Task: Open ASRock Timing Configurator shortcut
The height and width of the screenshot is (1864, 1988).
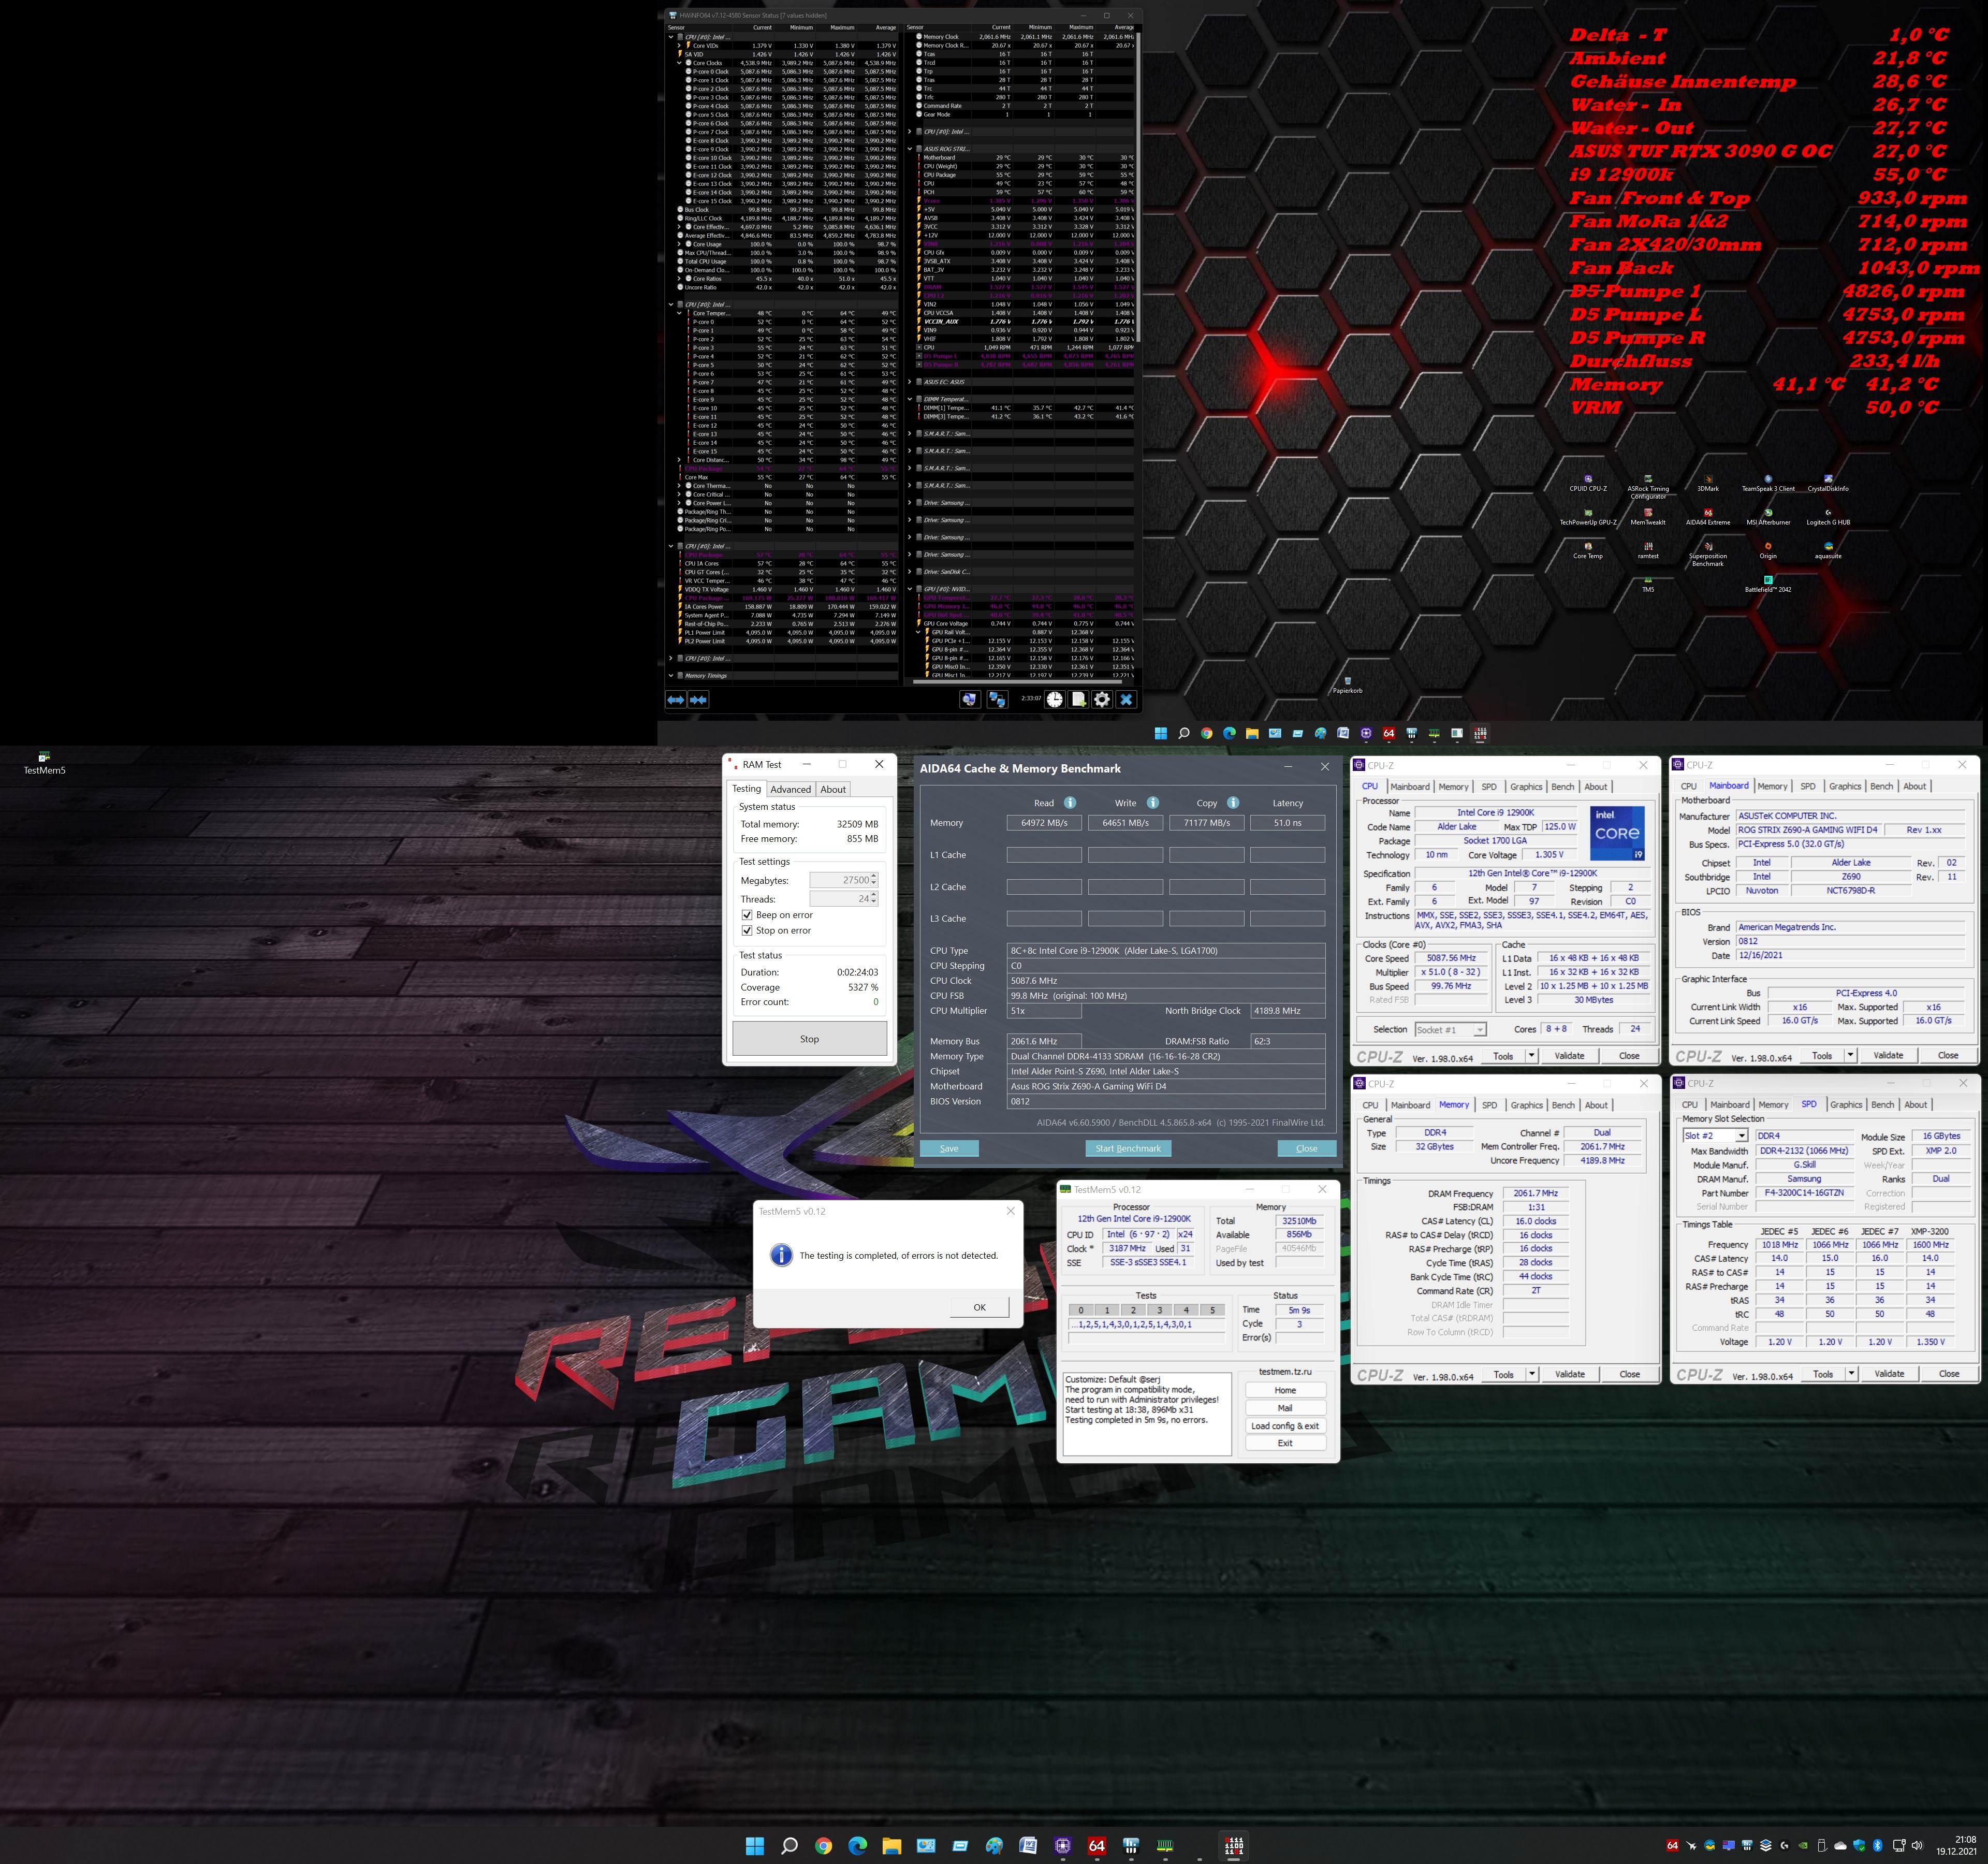Action: point(1648,486)
